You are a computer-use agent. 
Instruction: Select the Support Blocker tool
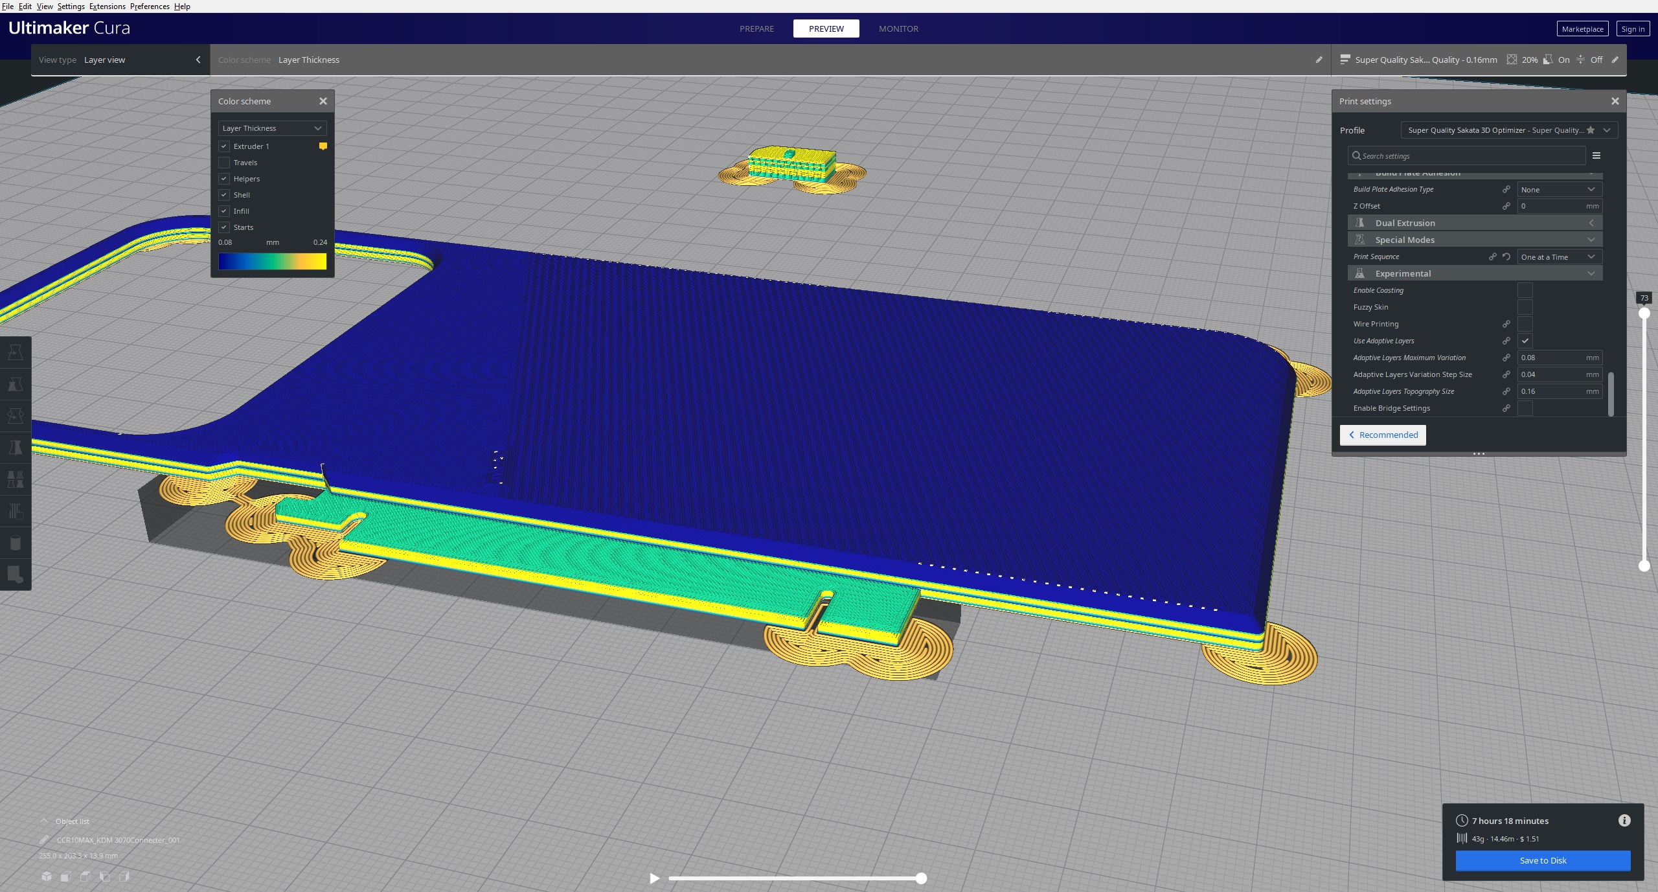pos(16,511)
